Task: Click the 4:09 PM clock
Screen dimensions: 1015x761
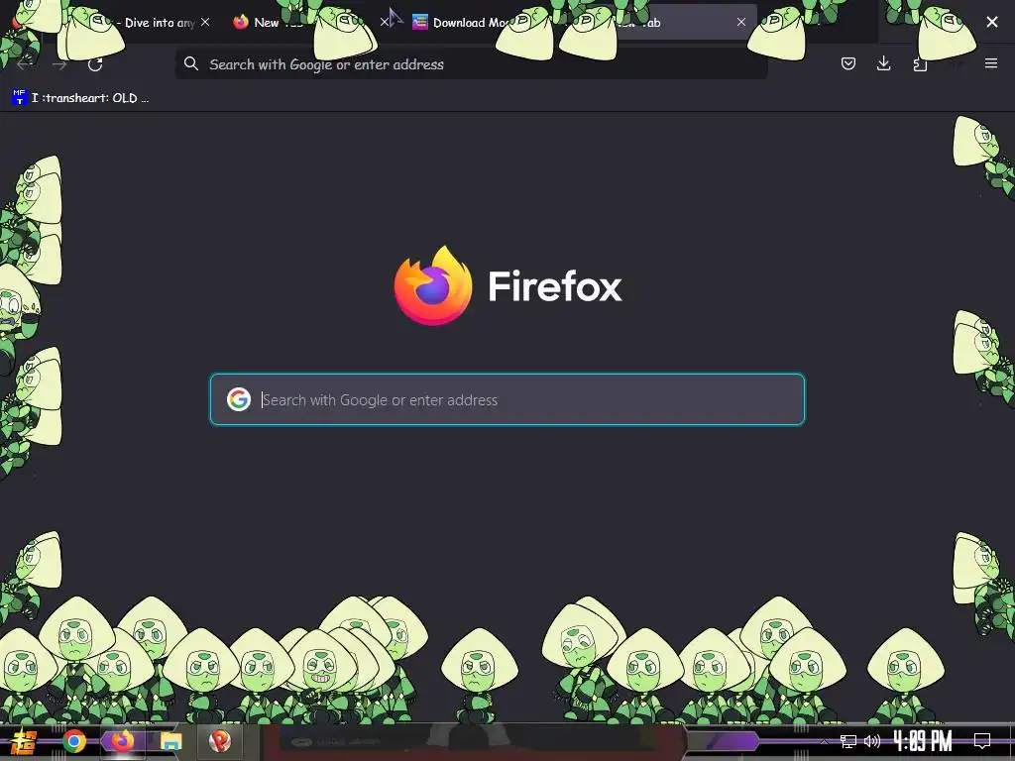Action: [923, 741]
